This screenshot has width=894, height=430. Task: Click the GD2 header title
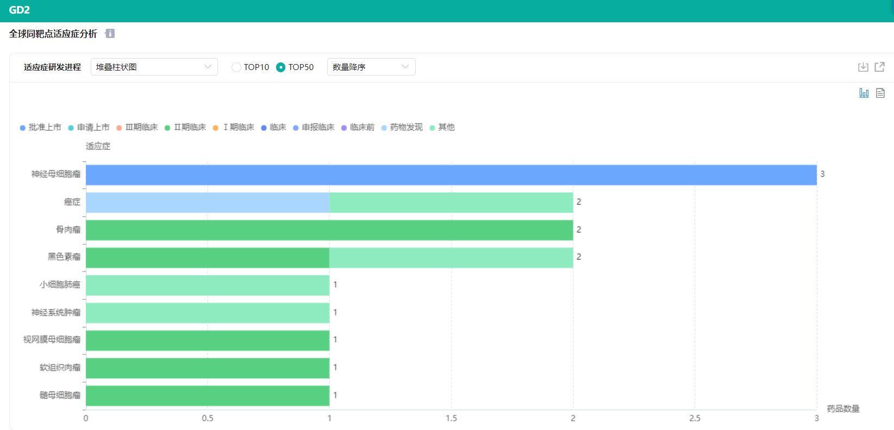(20, 10)
